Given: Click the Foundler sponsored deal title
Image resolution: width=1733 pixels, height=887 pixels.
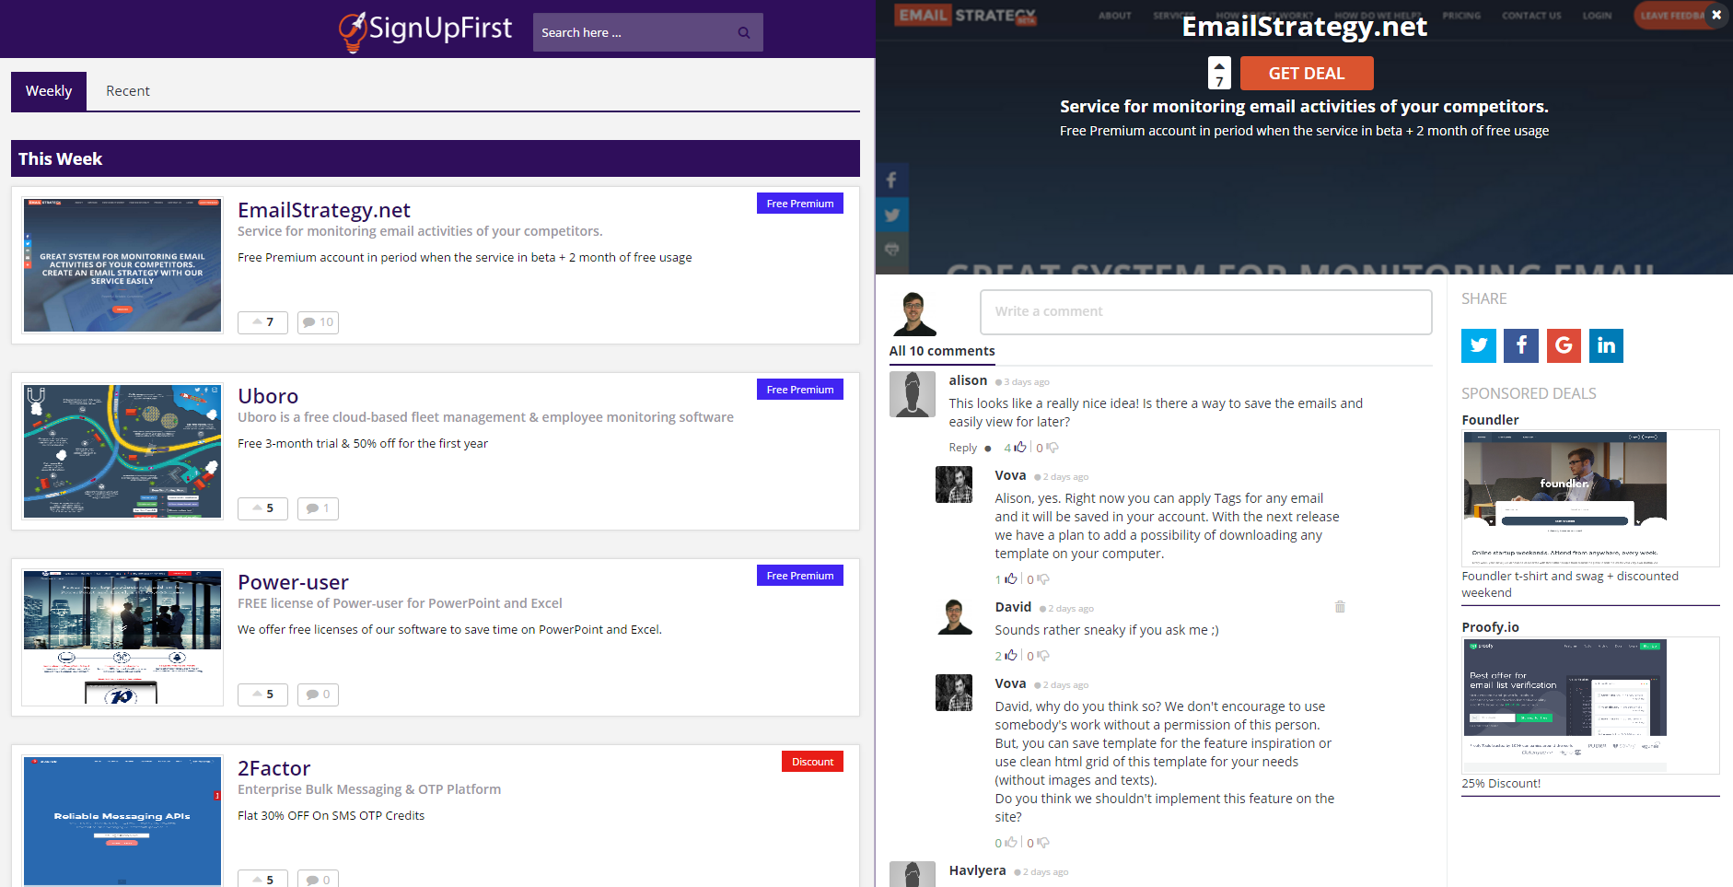Looking at the screenshot, I should point(1490,420).
